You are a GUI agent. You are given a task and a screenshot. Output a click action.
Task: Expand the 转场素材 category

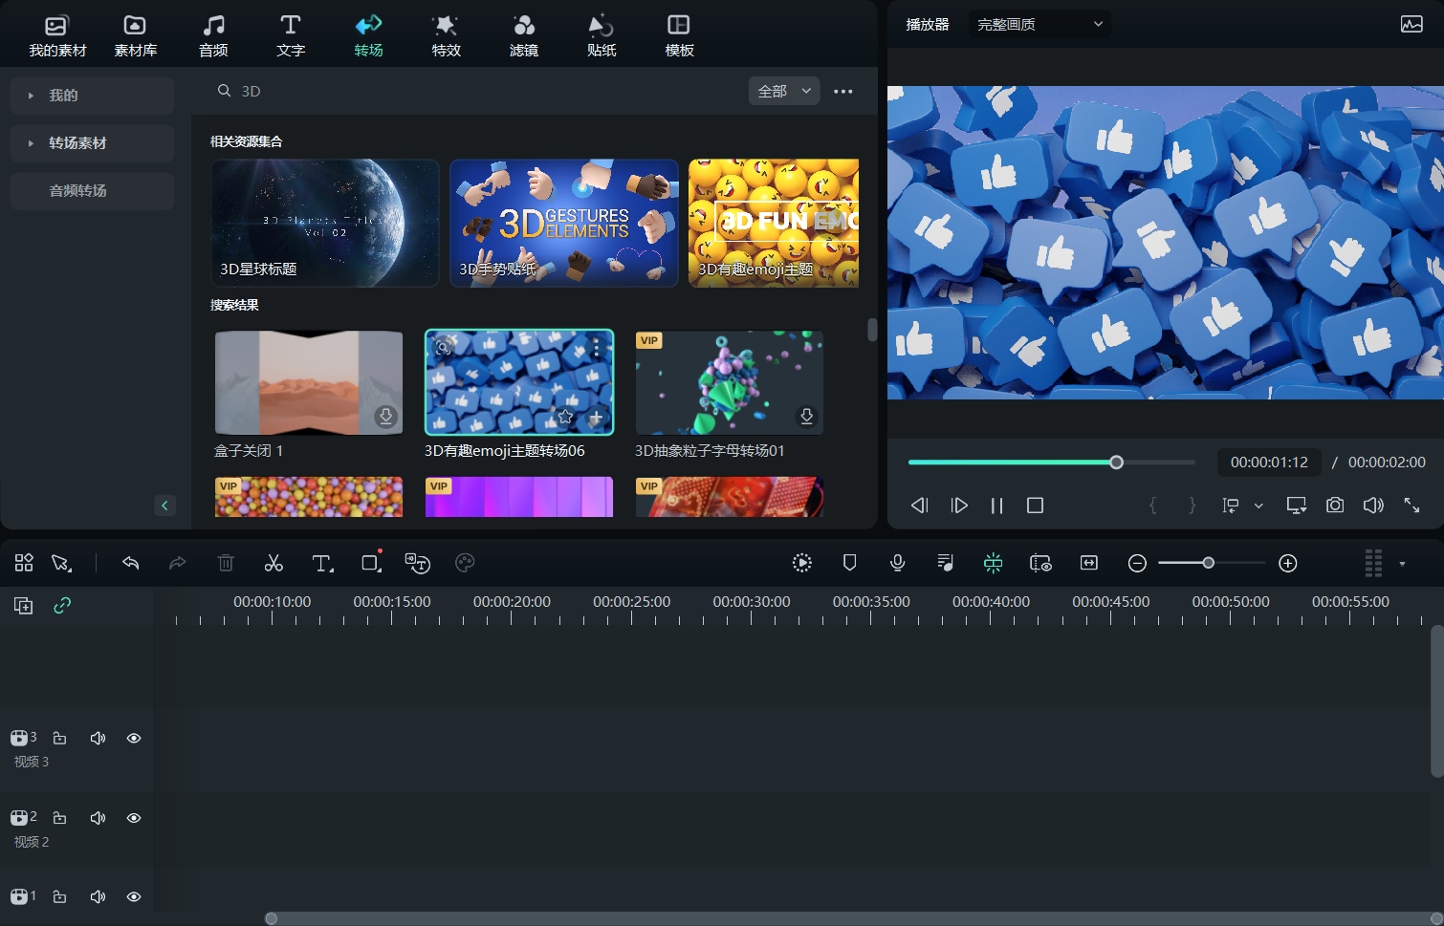click(x=77, y=143)
